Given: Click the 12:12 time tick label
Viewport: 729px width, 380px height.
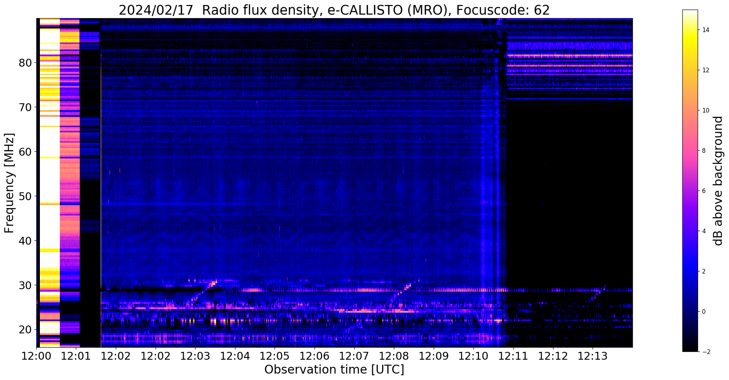Looking at the screenshot, I should [x=553, y=356].
